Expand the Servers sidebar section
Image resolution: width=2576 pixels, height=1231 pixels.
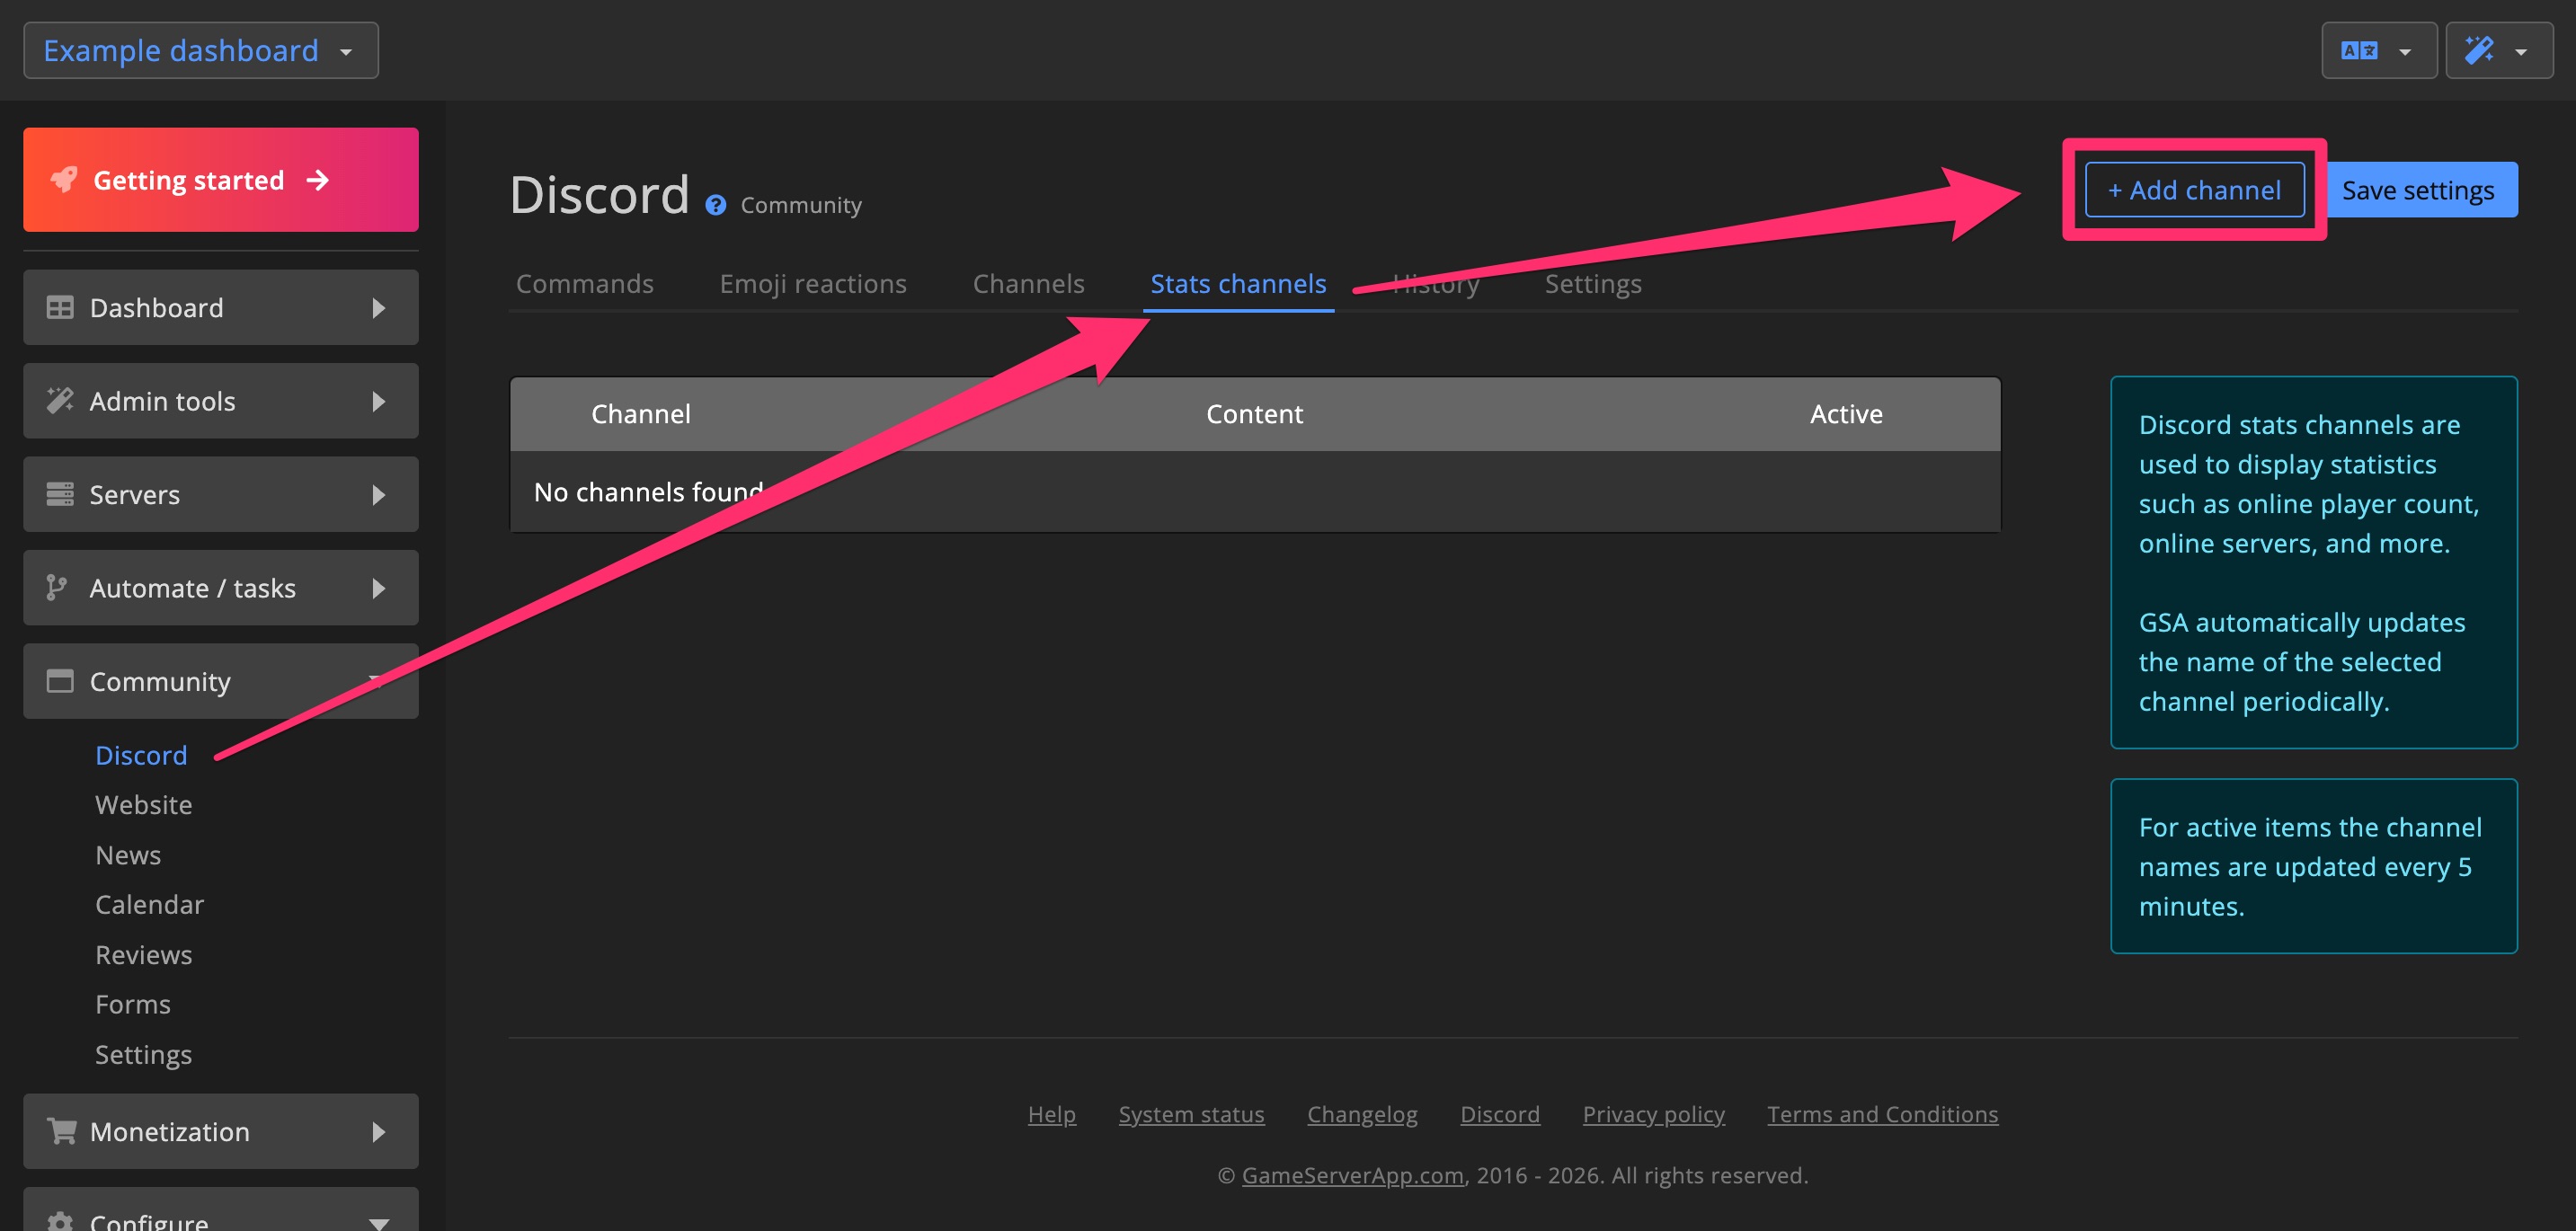378,494
